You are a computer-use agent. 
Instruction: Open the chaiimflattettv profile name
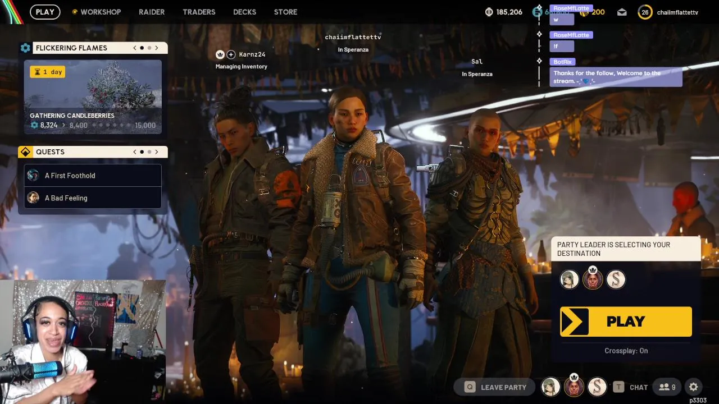[x=677, y=12]
